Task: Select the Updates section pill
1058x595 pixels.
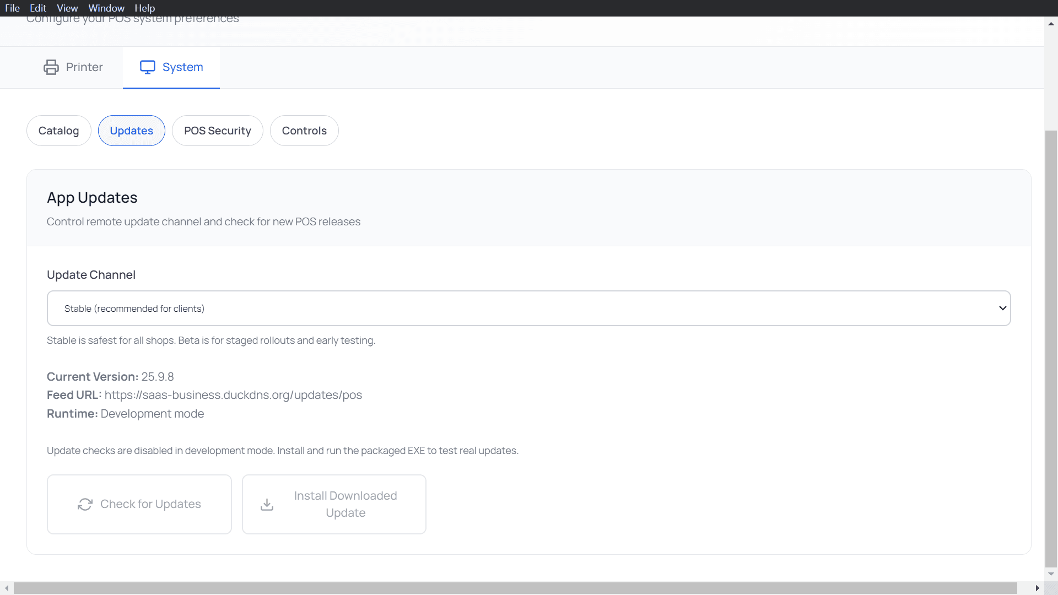Action: point(132,131)
